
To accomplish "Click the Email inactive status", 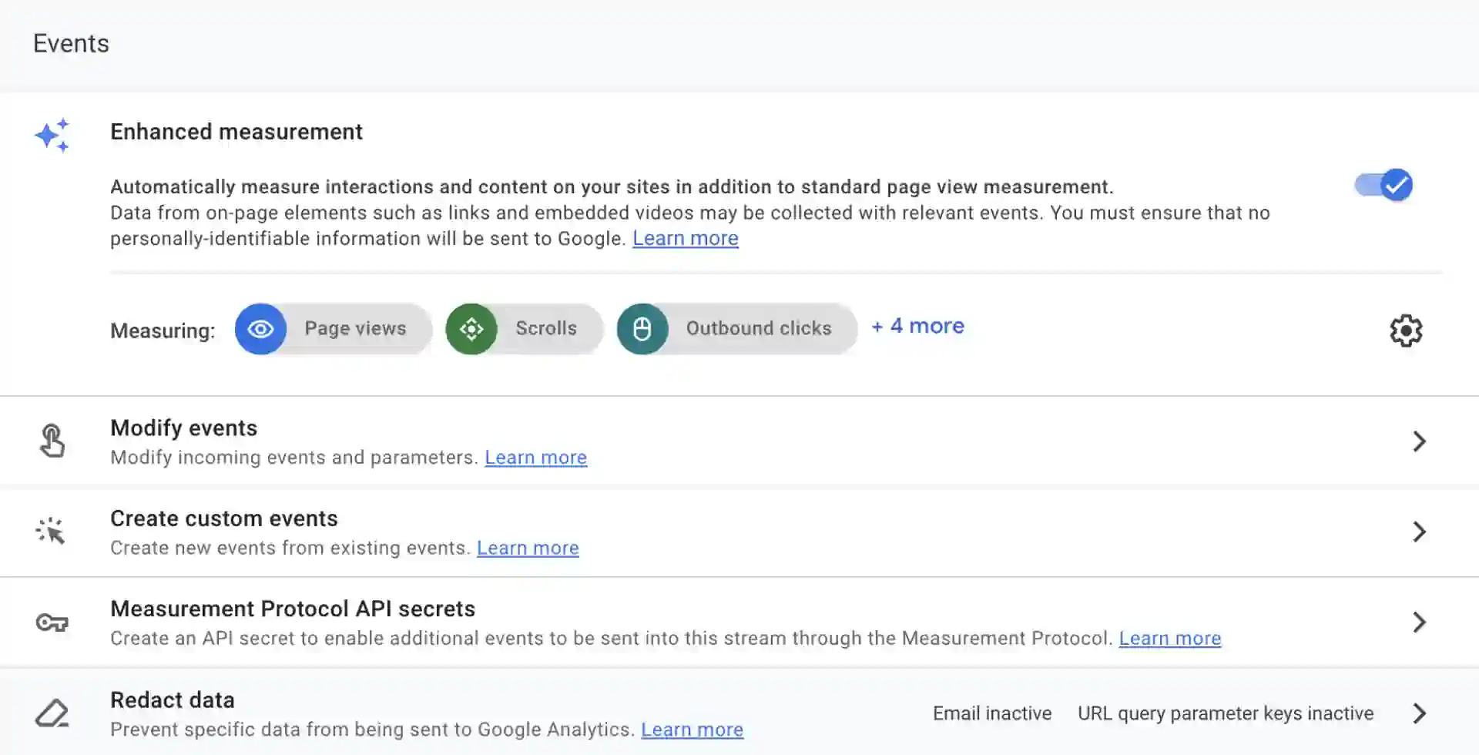I will [x=992, y=713].
